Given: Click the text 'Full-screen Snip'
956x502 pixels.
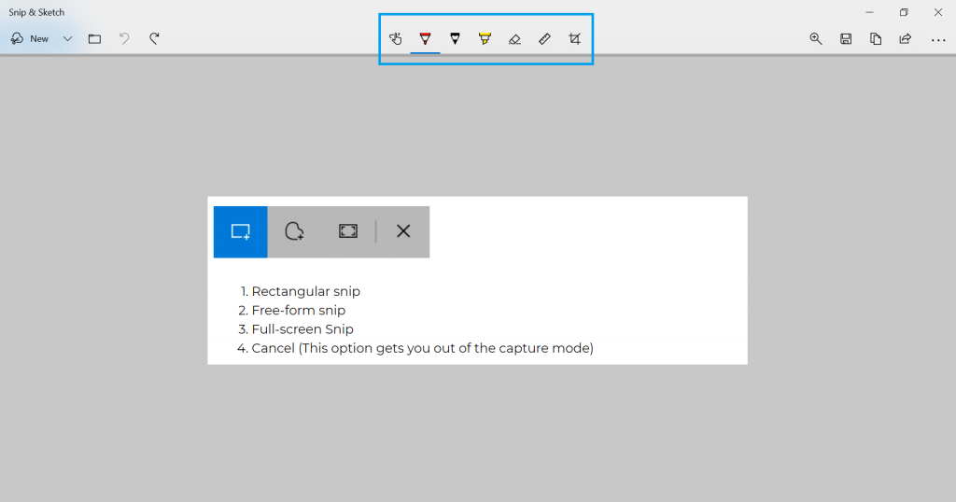Looking at the screenshot, I should pyautogui.click(x=302, y=329).
